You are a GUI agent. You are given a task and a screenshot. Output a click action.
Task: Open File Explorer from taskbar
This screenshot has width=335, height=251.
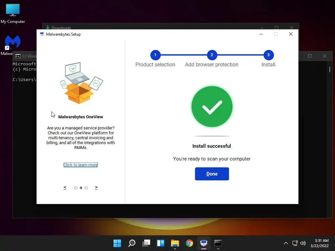click(175, 243)
